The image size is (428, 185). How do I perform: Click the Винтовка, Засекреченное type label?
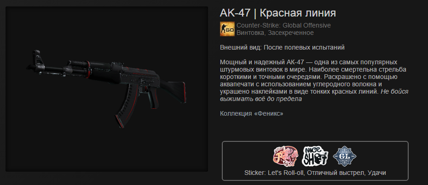tap(275, 33)
